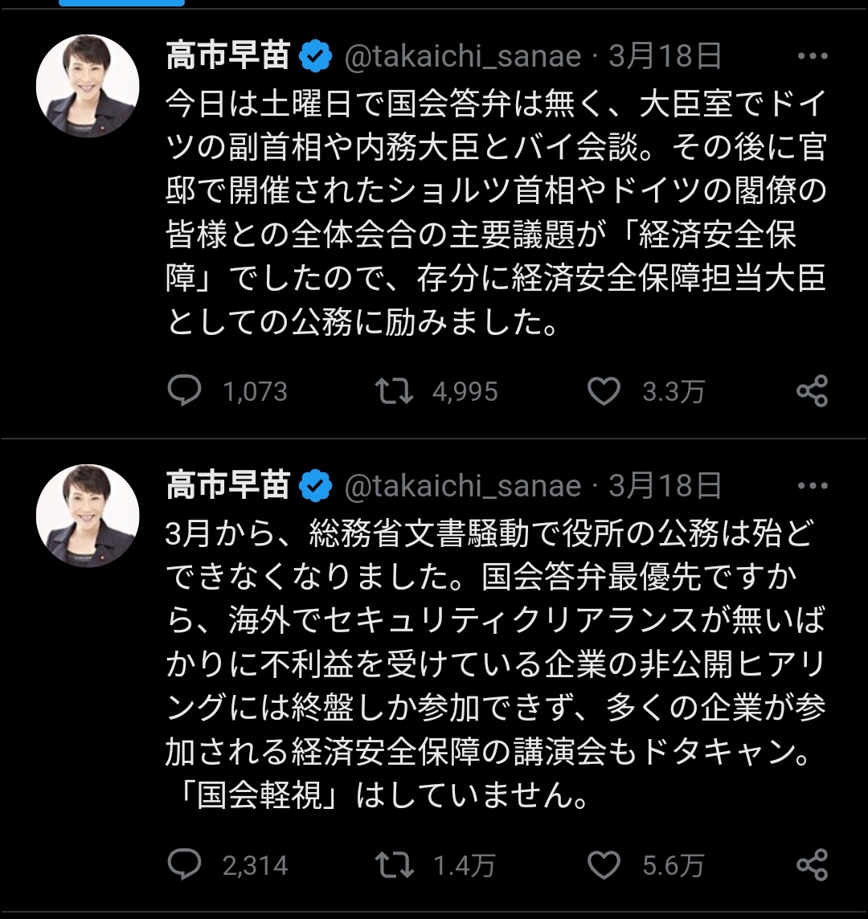Retweet the first tweet with 4,995 retweets
The width and height of the screenshot is (868, 919).
[x=395, y=391]
